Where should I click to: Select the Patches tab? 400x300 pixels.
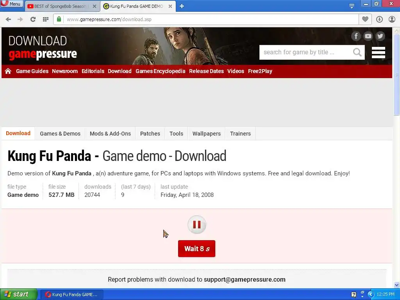coord(150,134)
